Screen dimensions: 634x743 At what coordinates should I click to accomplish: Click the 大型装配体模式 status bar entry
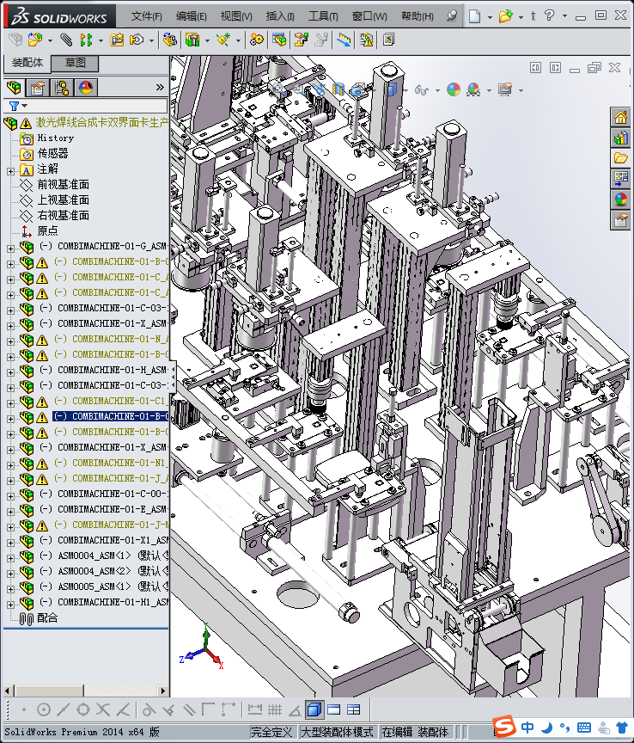pos(337,732)
